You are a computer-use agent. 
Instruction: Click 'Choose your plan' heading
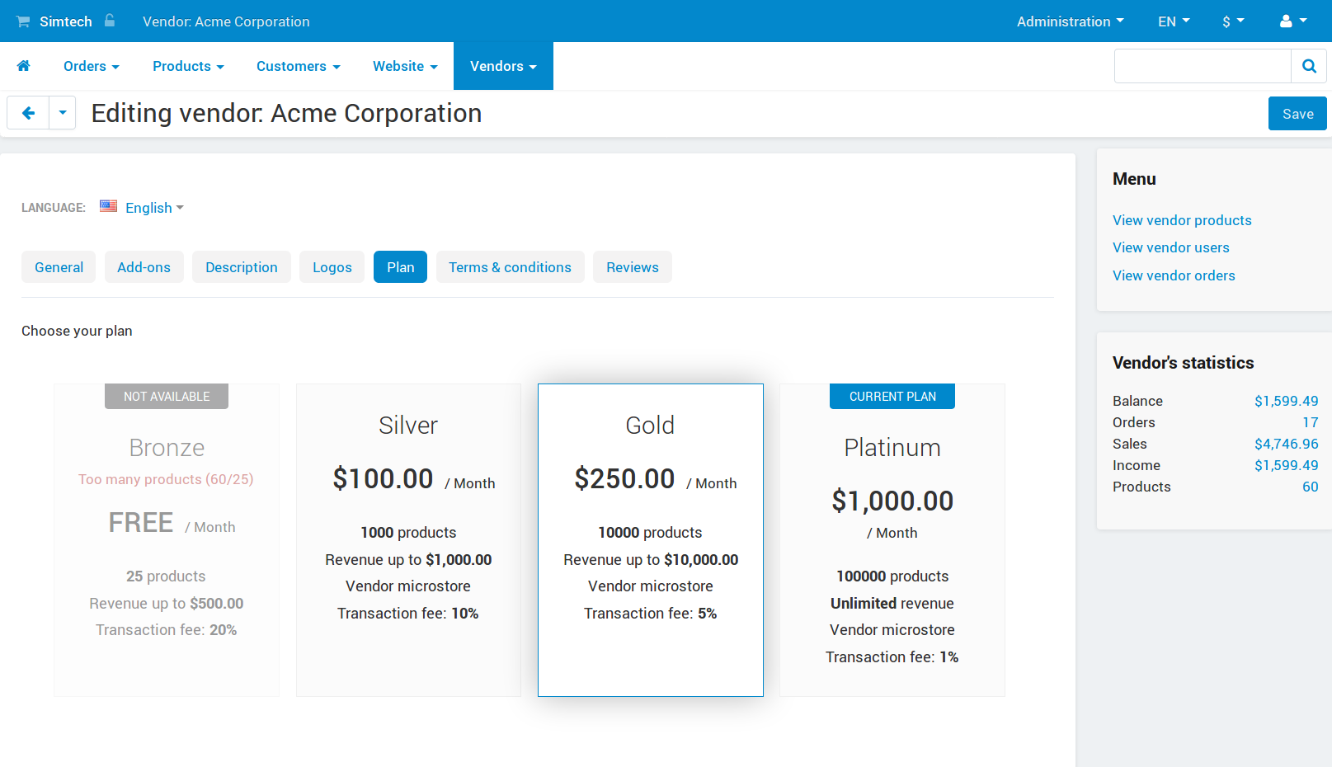click(77, 331)
